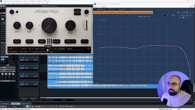Click the lock icon on first track
This screenshot has height=110, width=195.
coord(35,60)
